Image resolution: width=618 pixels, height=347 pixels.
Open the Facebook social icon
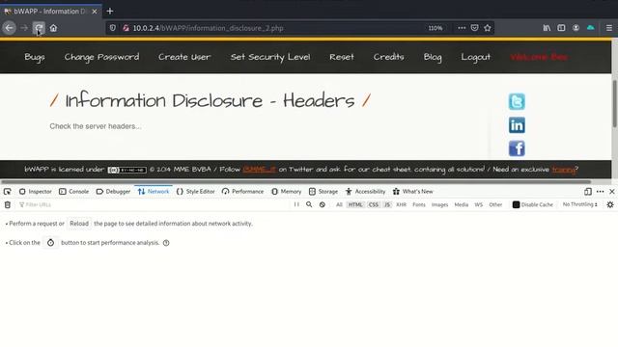[517, 148]
